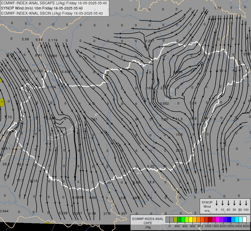Viewport: 251px width, 231px height.
Task: Click the 2.38 value on the map
Action: point(107,182)
